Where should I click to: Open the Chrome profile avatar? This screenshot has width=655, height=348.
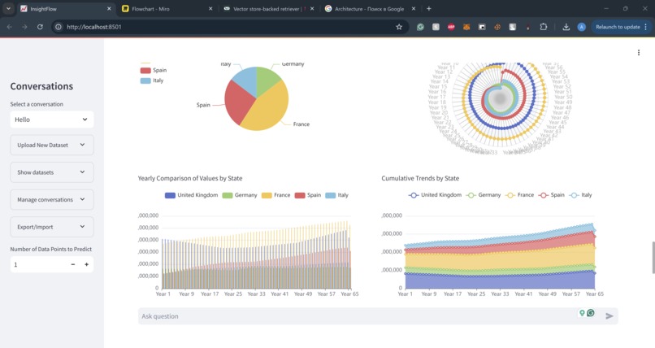[582, 27]
